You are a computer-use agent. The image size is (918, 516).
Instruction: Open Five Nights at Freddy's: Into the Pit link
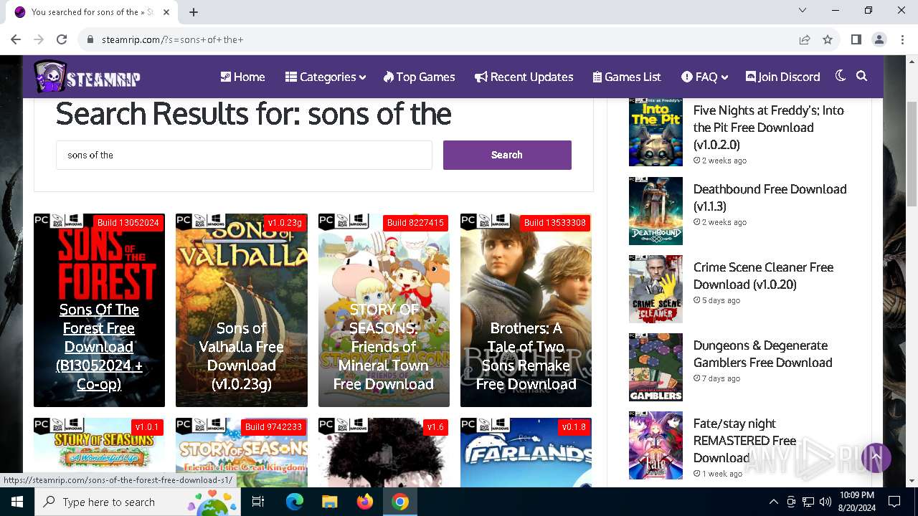(768, 128)
